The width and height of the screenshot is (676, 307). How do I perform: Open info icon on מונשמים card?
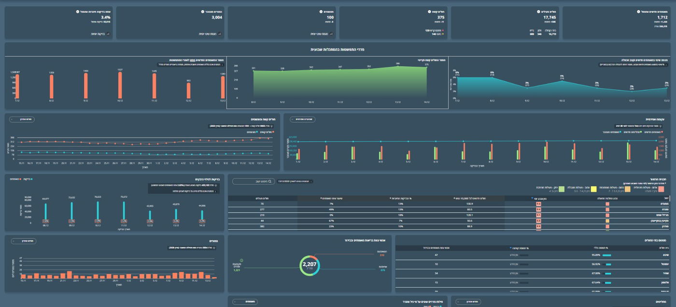pos(321,11)
